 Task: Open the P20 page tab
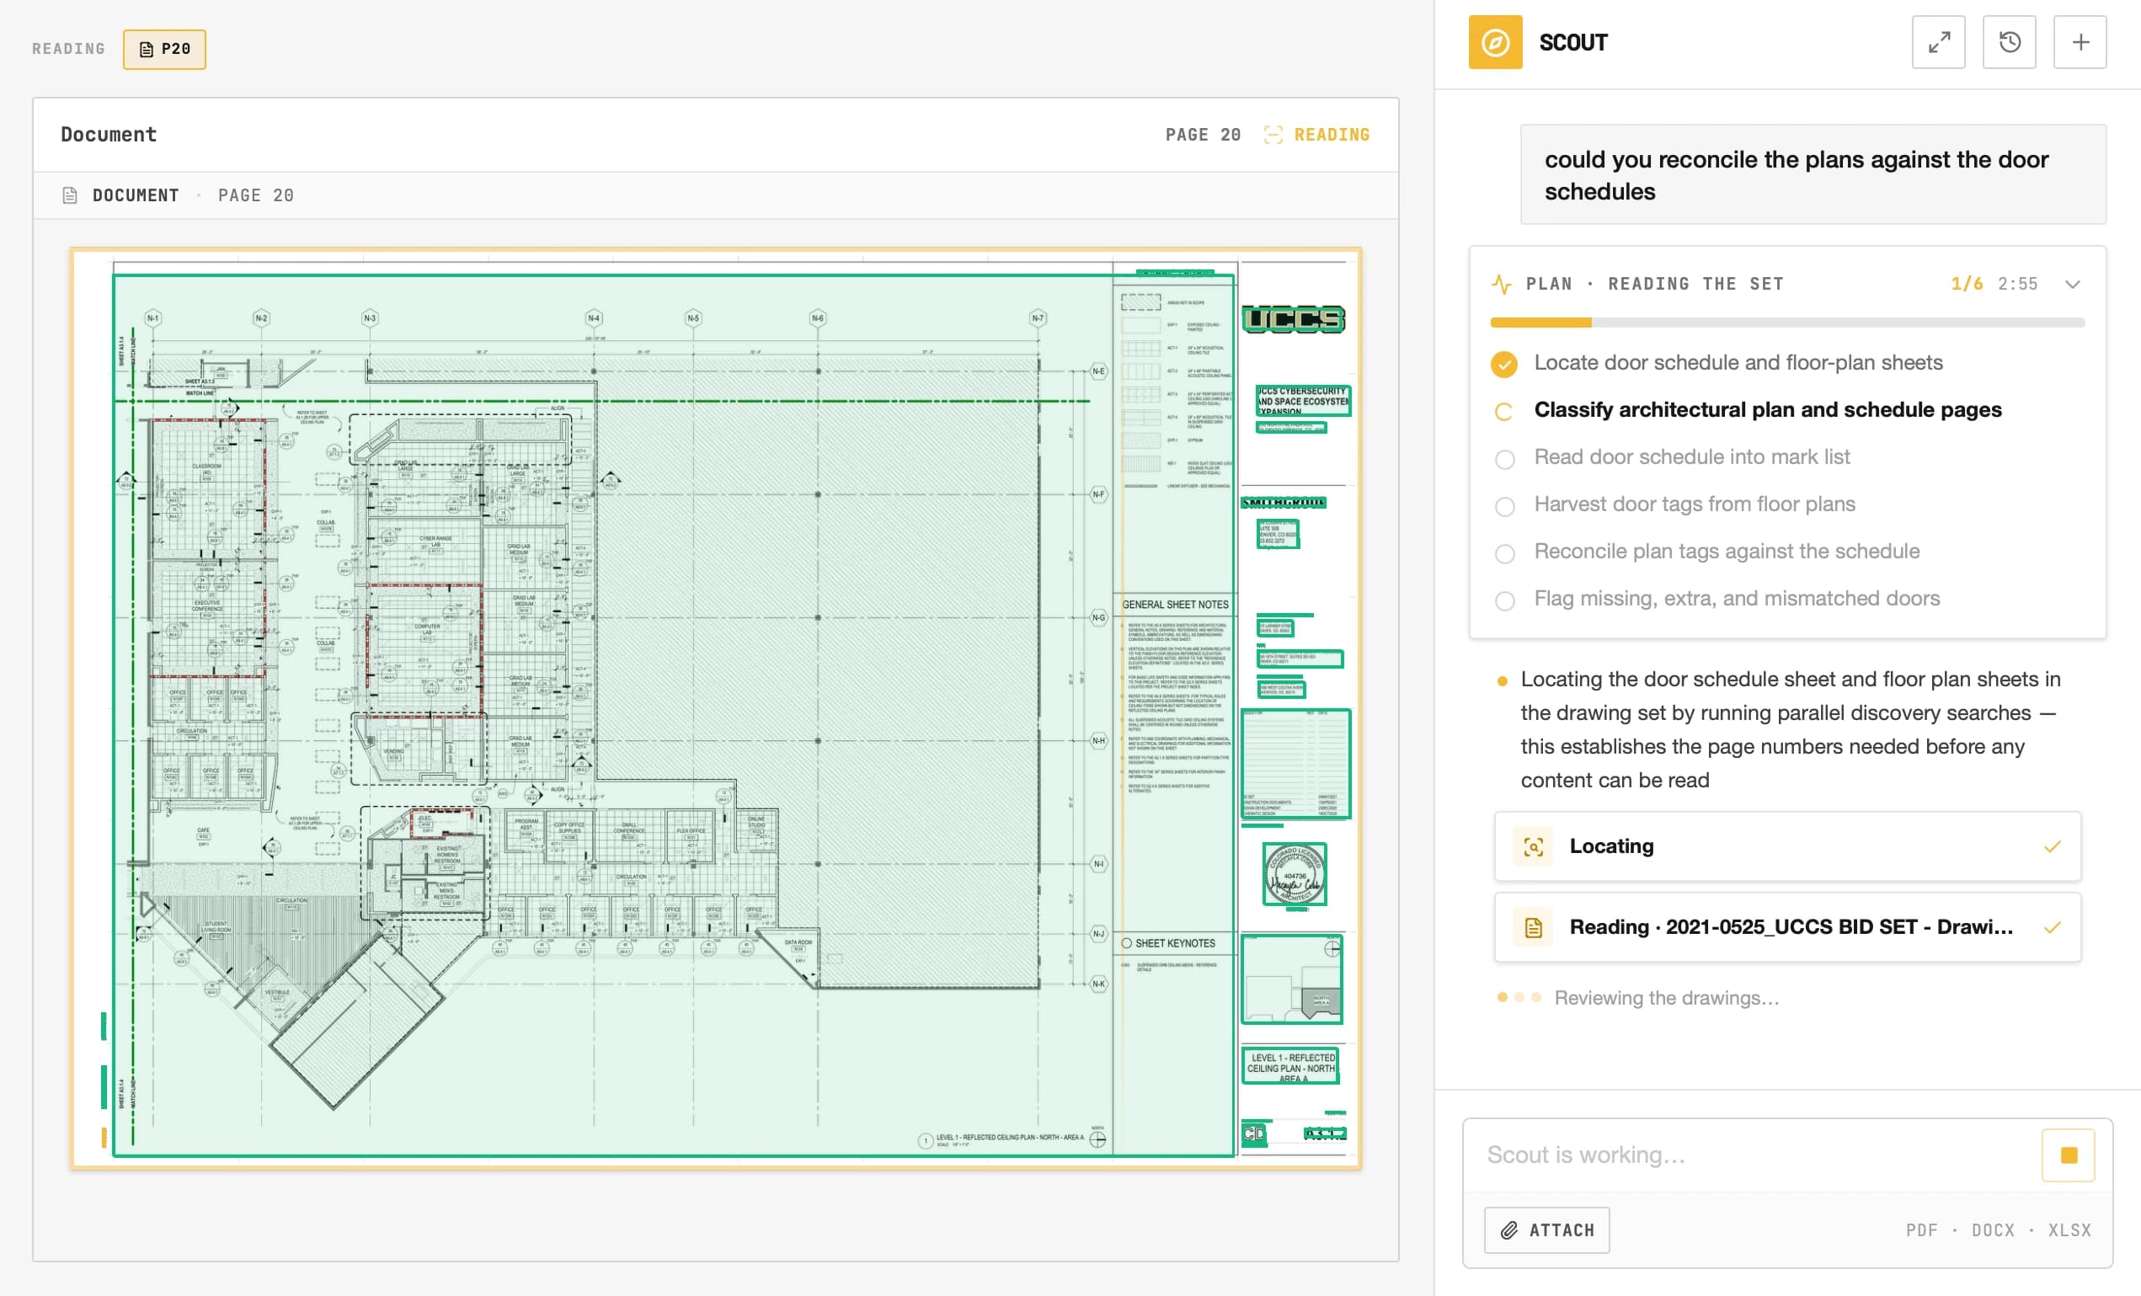164,49
